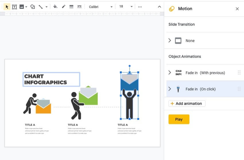Open the line type dropdown arrow
Viewport: 244px width, 160px height.
tap(47, 7)
